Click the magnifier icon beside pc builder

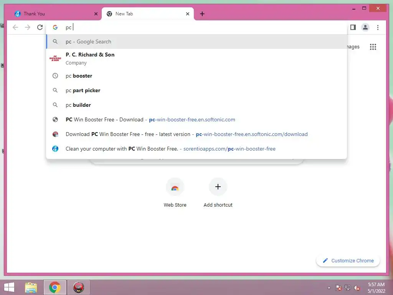pos(55,105)
